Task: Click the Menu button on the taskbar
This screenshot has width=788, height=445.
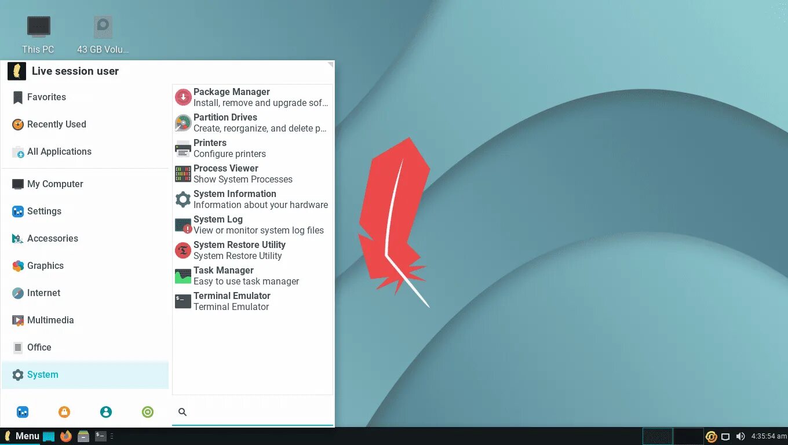Action: [x=21, y=436]
